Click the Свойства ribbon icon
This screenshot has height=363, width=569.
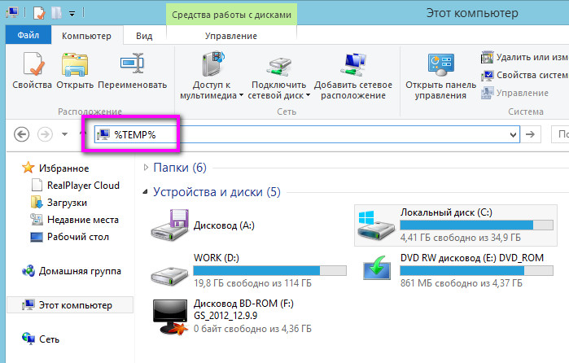[33, 64]
